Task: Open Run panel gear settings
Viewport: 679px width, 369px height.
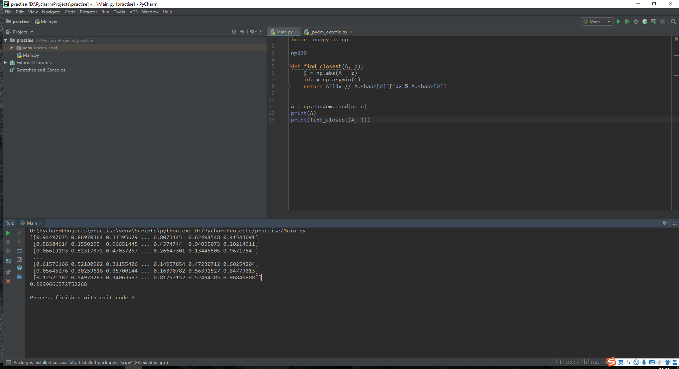Action: (665, 223)
